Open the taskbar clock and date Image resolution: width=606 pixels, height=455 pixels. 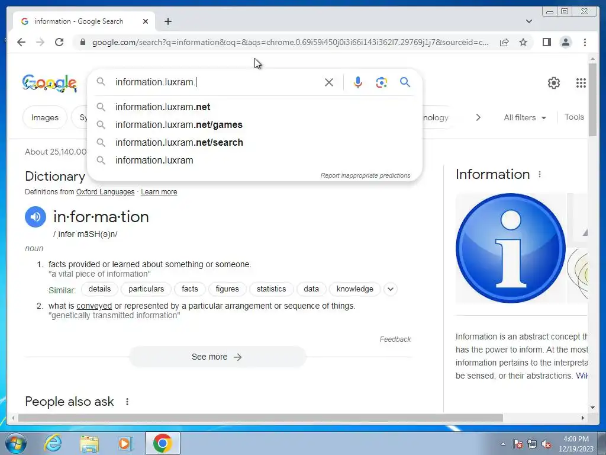pos(576,444)
